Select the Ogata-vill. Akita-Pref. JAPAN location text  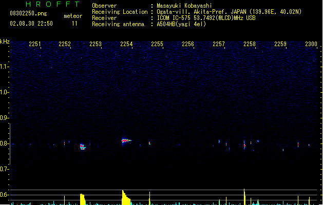click(229, 12)
